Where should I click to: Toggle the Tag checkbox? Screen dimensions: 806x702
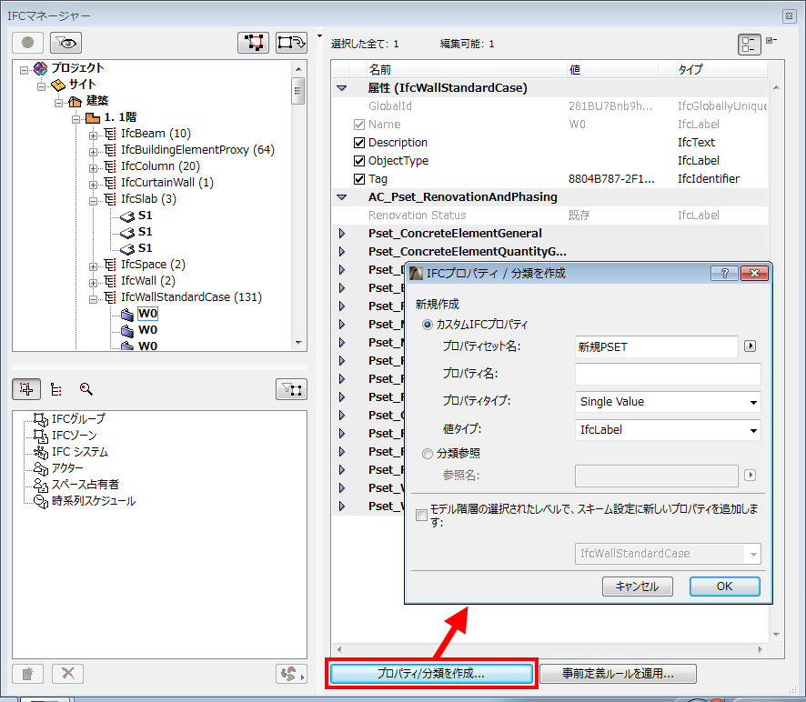click(359, 179)
